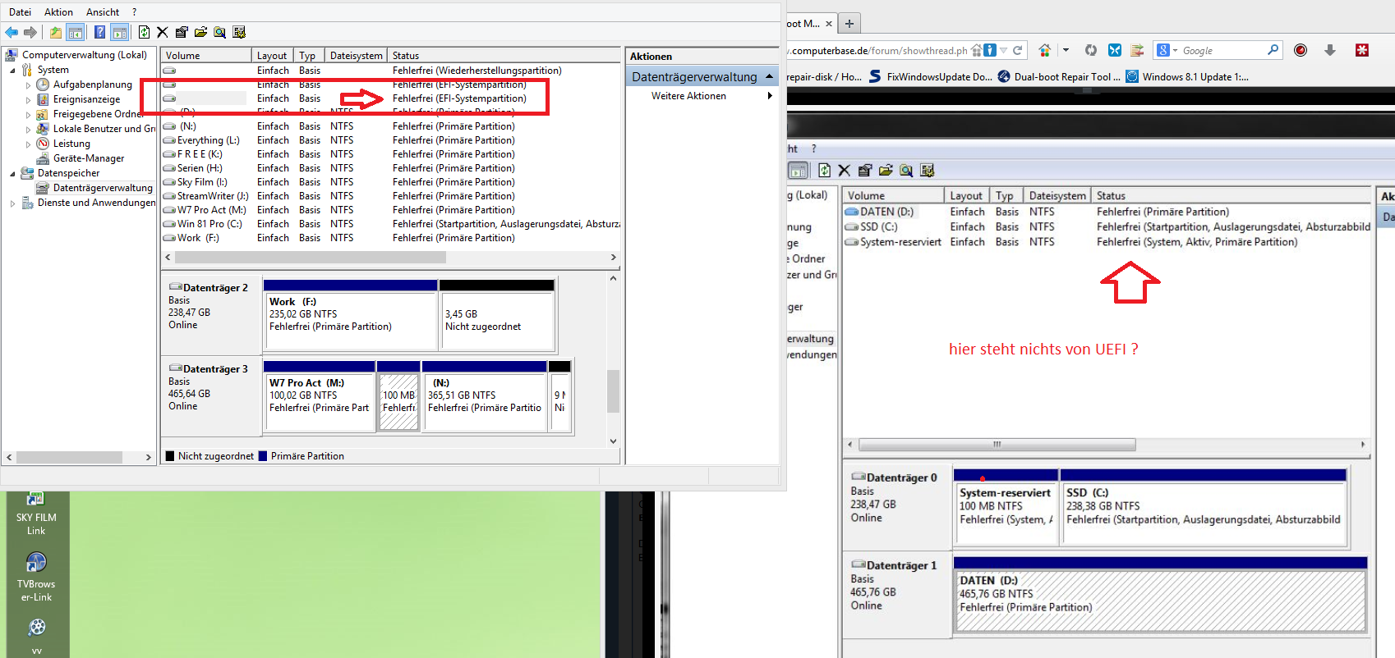Open the Windows 8.1 Update bookmark
The height and width of the screenshot is (658, 1395).
[x=1187, y=77]
